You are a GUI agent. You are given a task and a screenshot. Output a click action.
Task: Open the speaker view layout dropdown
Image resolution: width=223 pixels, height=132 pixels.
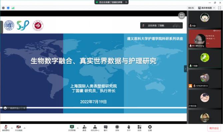[x=207, y=8]
